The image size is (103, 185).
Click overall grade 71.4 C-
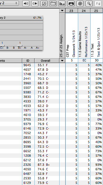(43, 97)
